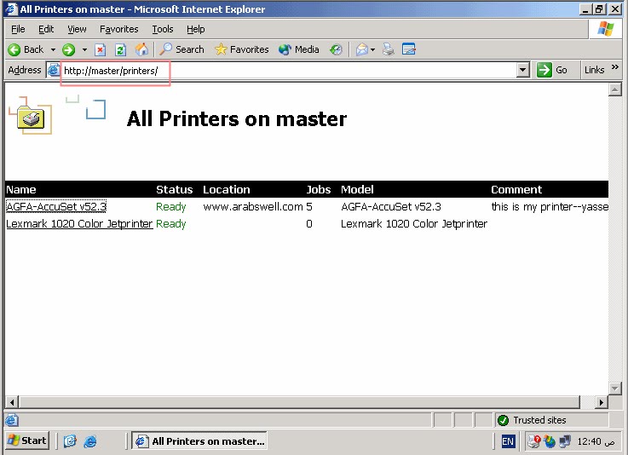Open the Search pane
This screenshot has height=455, width=628.
pyautogui.click(x=181, y=49)
